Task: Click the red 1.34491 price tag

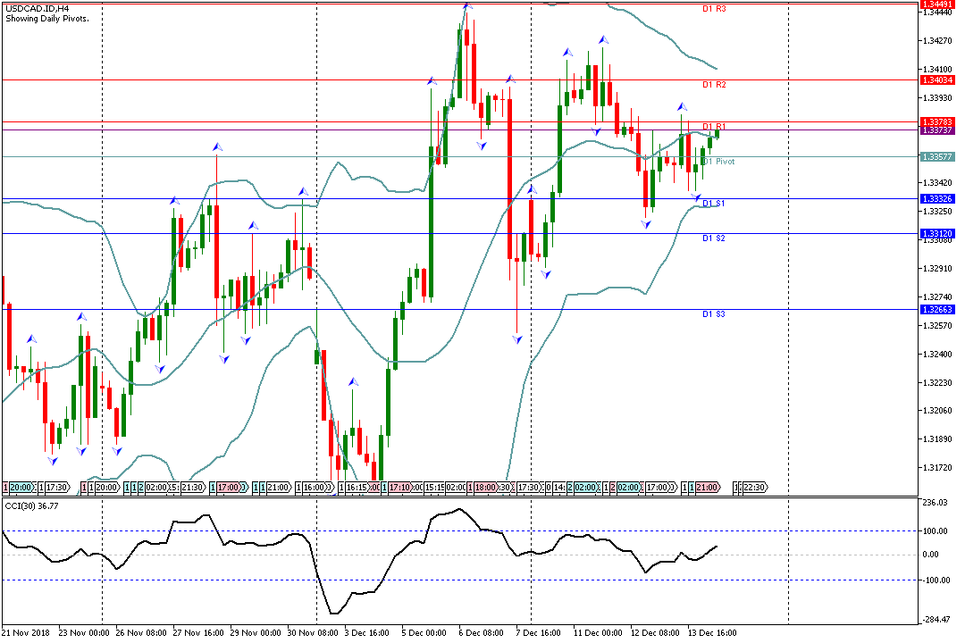Action: [x=937, y=4]
